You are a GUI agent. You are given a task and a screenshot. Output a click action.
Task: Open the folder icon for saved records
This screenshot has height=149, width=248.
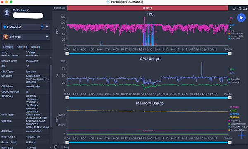point(239,8)
